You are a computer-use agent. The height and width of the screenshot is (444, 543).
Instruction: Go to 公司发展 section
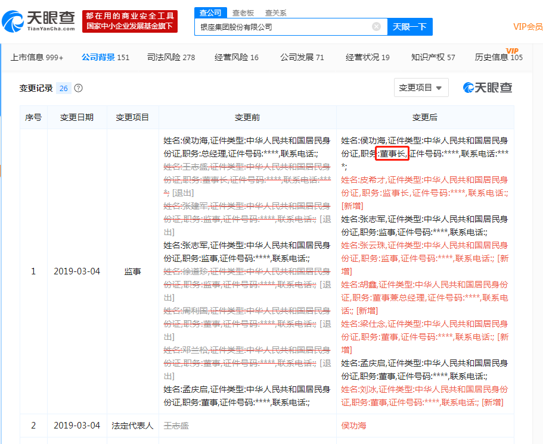[302, 57]
